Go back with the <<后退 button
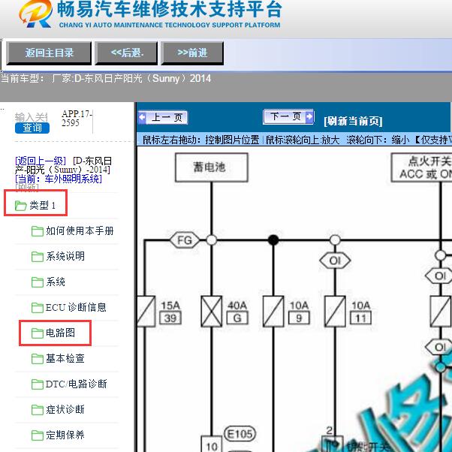 coord(126,53)
